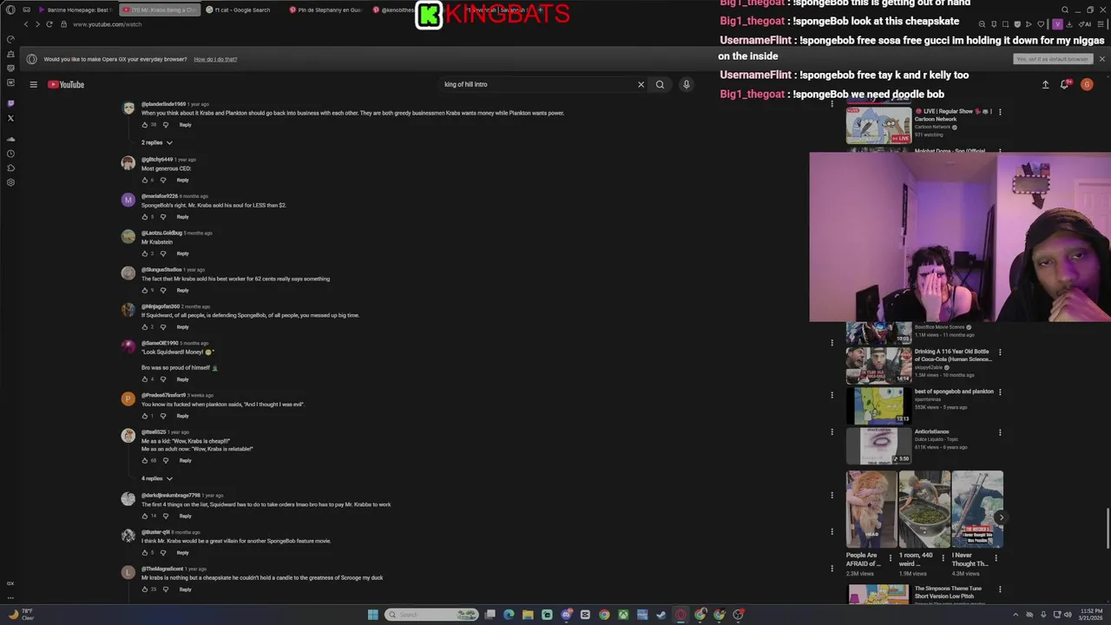Open Microsoft Edge from the taskbar
Screen dimensions: 1111x625
pyautogui.click(x=509, y=615)
